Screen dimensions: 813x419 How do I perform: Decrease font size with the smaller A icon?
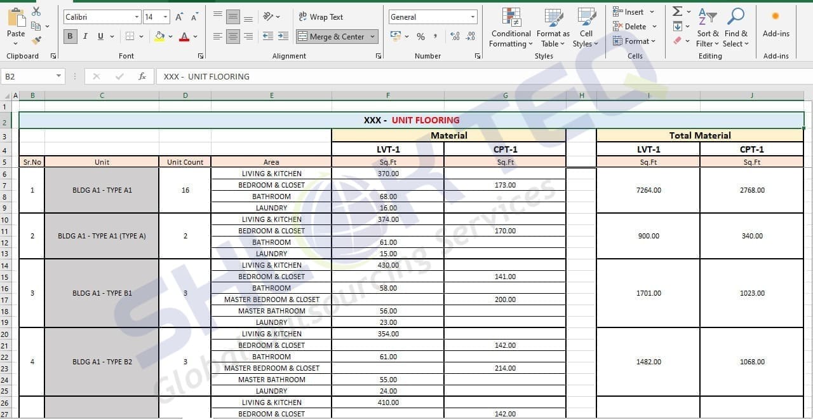point(194,17)
